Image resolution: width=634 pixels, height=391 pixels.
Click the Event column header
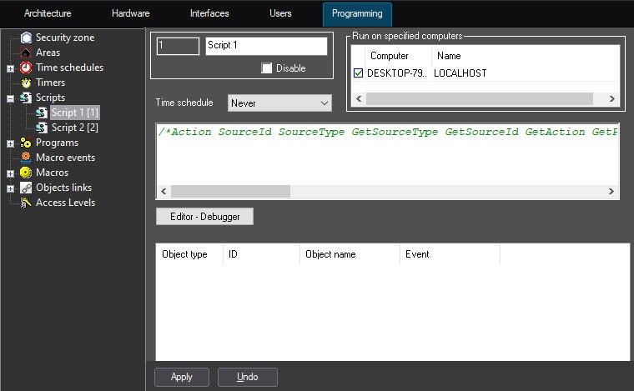(x=450, y=254)
